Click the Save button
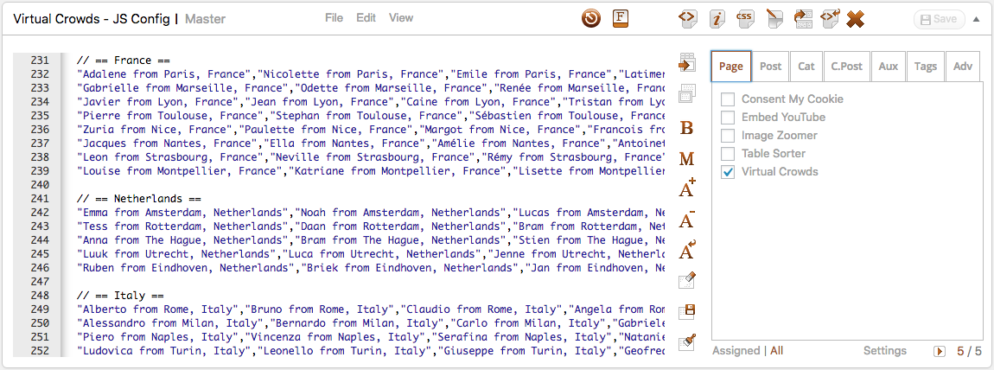The height and width of the screenshot is (370, 994). click(939, 19)
